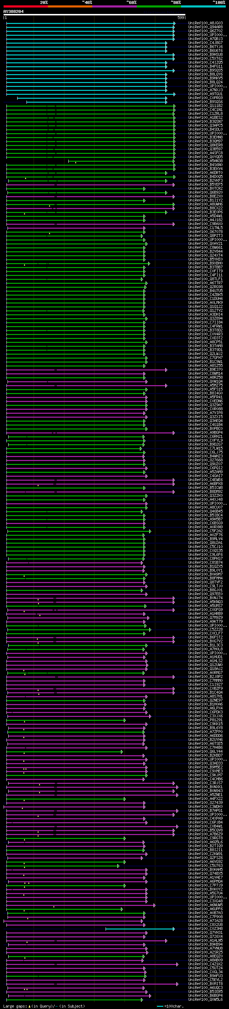
Task: Select the label "UniRef100_C9RAX0"
Action: tap(205, 224)
